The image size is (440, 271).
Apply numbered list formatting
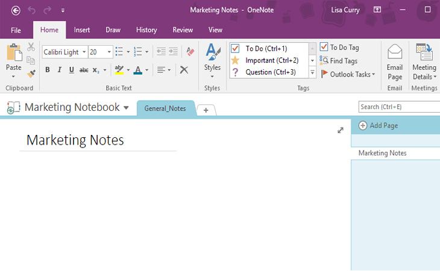[137, 52]
